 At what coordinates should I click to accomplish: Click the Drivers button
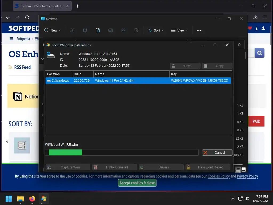click(161, 167)
